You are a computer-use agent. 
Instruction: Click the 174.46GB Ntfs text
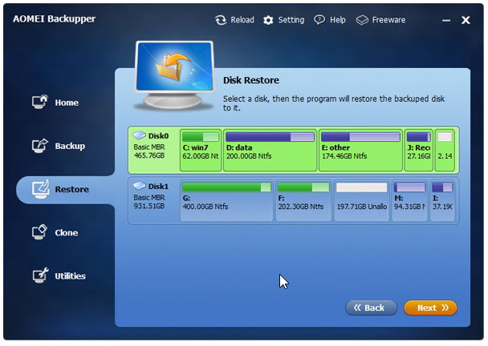click(344, 156)
